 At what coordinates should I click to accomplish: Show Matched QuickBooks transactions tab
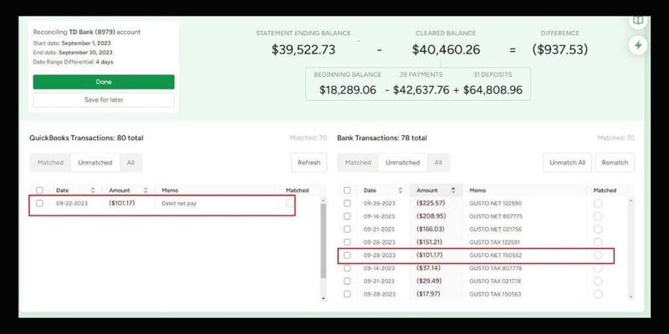click(x=50, y=163)
